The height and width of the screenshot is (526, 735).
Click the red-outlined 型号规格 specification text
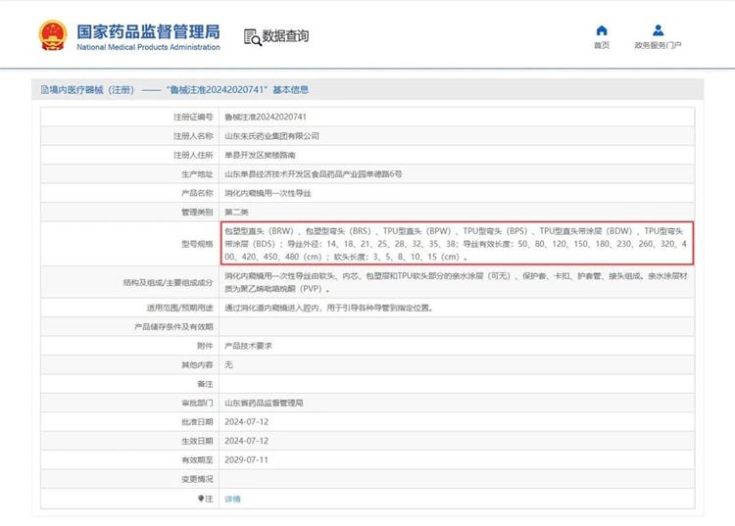[457, 242]
